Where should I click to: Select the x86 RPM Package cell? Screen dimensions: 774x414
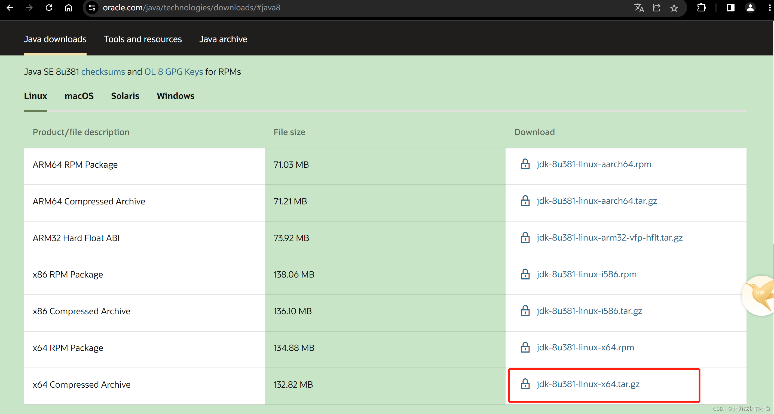pos(144,276)
